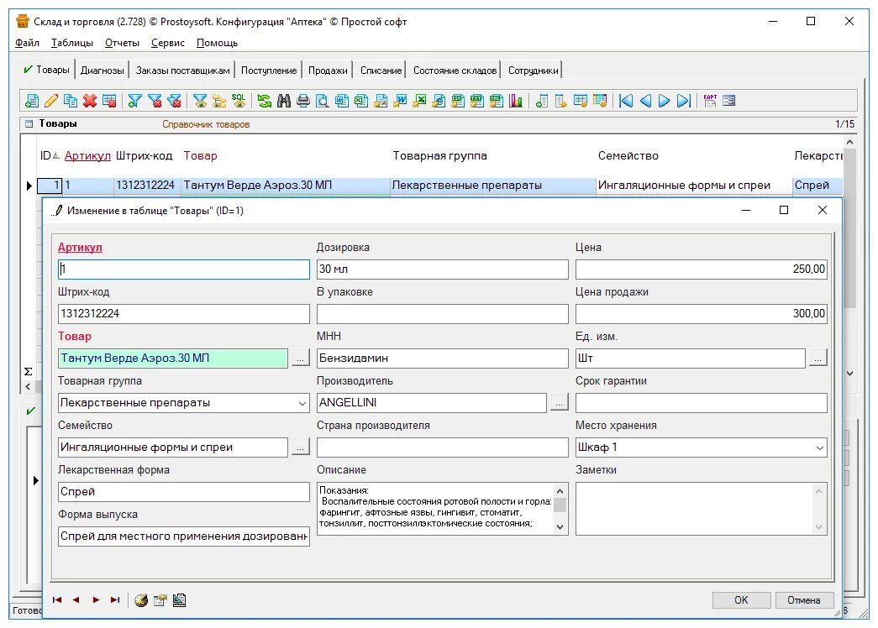Click ellipsis button next to Товар field
The image size is (878, 628).
[x=301, y=358]
